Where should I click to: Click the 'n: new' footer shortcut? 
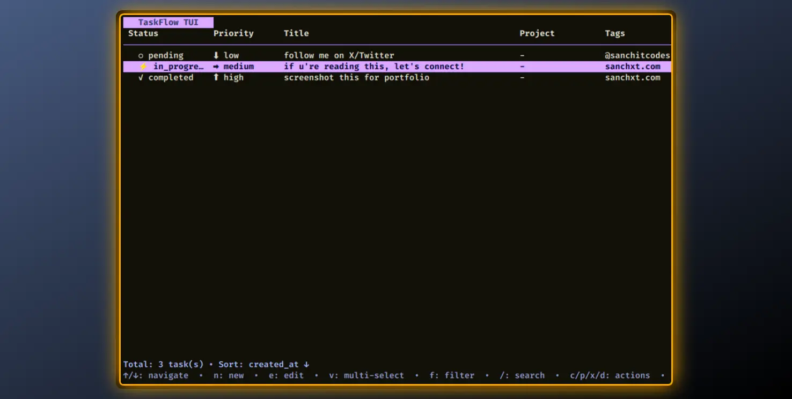tap(228, 375)
